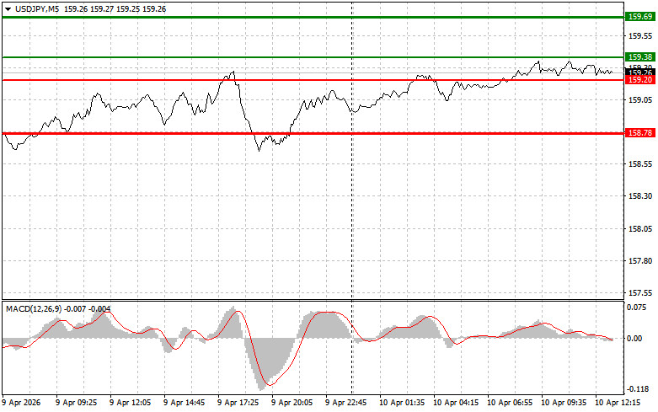Select the red 158.78 price tag
Screen dimensions: 658x412
[x=639, y=133]
